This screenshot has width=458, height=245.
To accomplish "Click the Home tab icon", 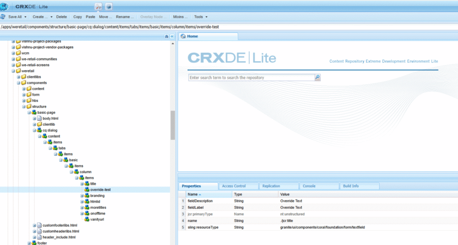I will click(x=183, y=36).
